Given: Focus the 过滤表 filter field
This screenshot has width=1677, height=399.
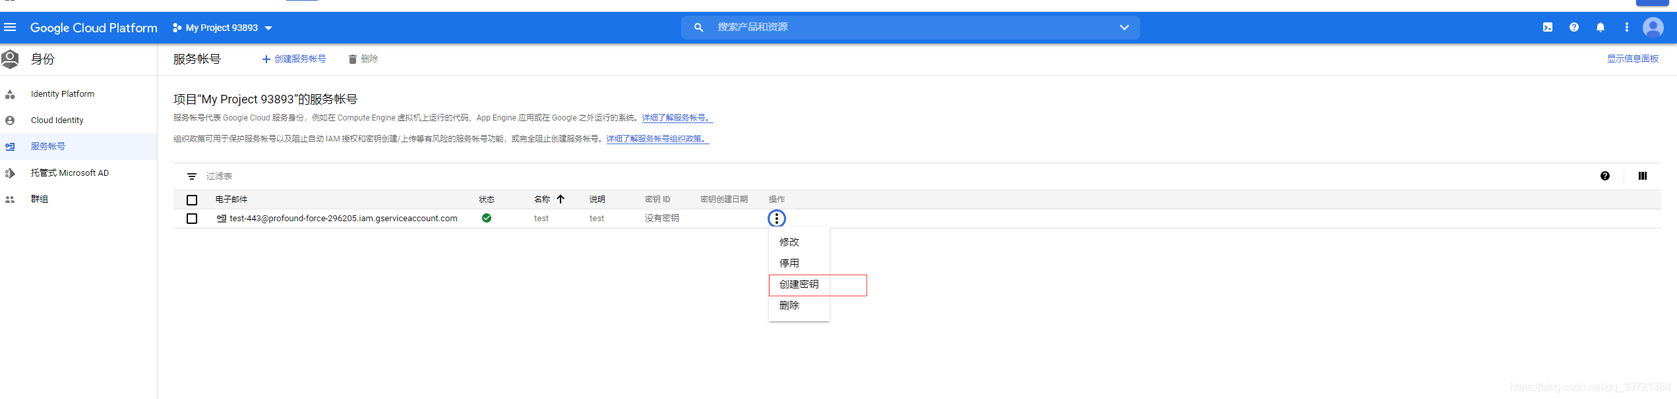Looking at the screenshot, I should click(x=219, y=176).
